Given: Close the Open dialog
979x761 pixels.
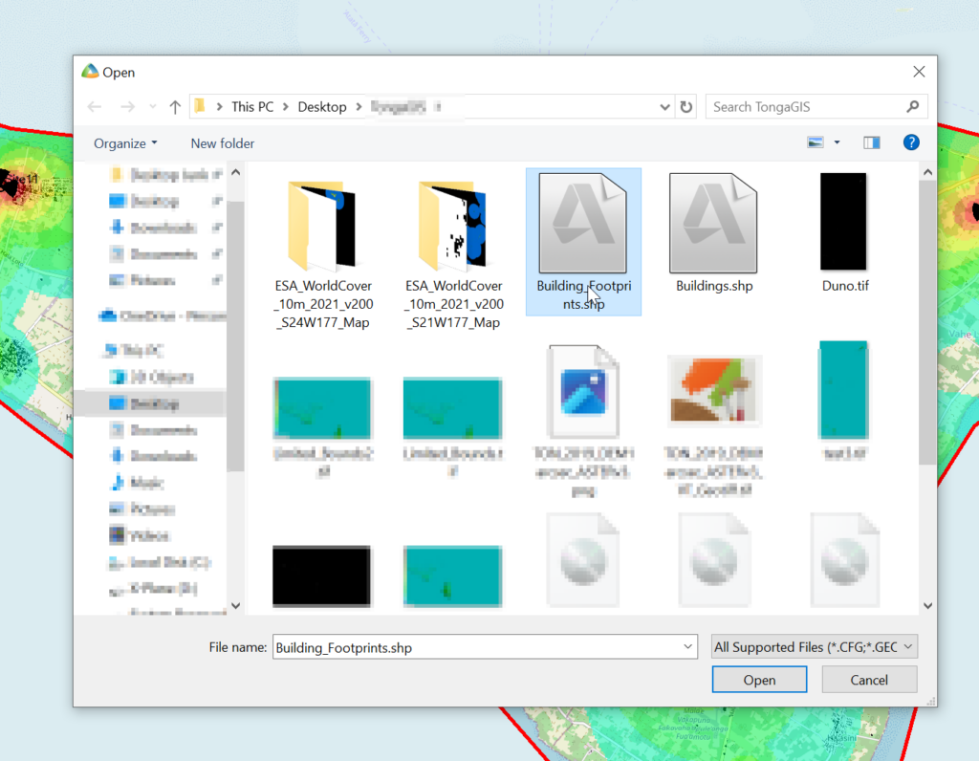Looking at the screenshot, I should [x=919, y=72].
